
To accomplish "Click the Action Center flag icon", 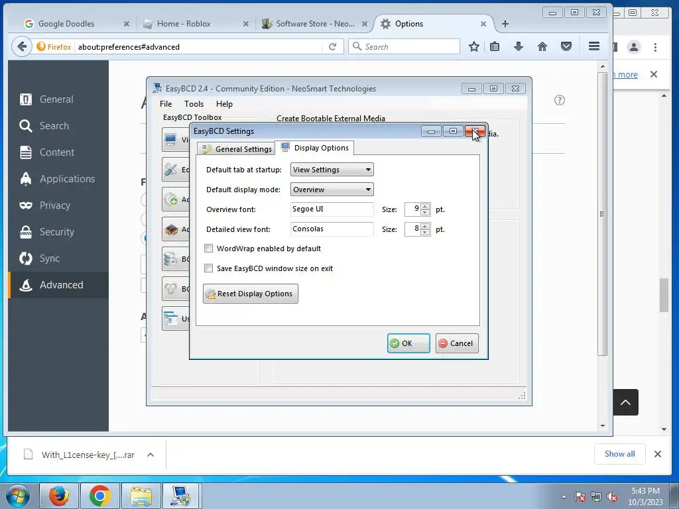I will 580,497.
